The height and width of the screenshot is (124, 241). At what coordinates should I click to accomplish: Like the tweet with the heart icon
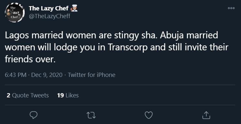pyautogui.click(x=149, y=115)
